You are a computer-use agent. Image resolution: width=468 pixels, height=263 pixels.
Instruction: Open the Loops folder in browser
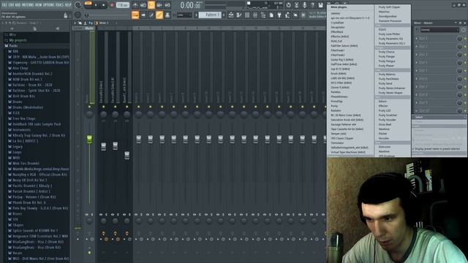click(17, 152)
